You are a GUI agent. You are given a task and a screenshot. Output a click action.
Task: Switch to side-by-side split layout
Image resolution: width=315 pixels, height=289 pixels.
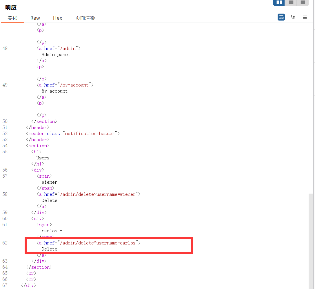(279, 2)
